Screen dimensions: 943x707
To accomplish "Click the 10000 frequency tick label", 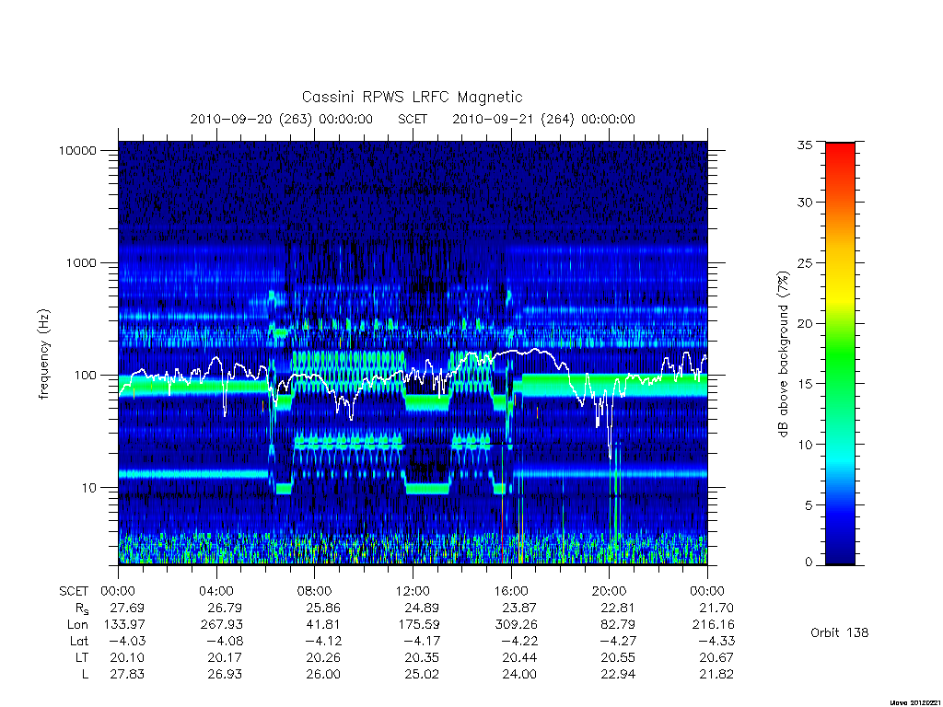I will 77,150.
